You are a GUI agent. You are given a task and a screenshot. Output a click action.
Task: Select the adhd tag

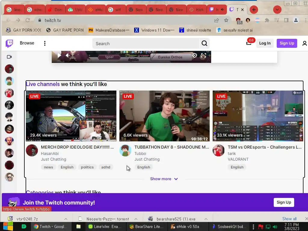point(106,167)
